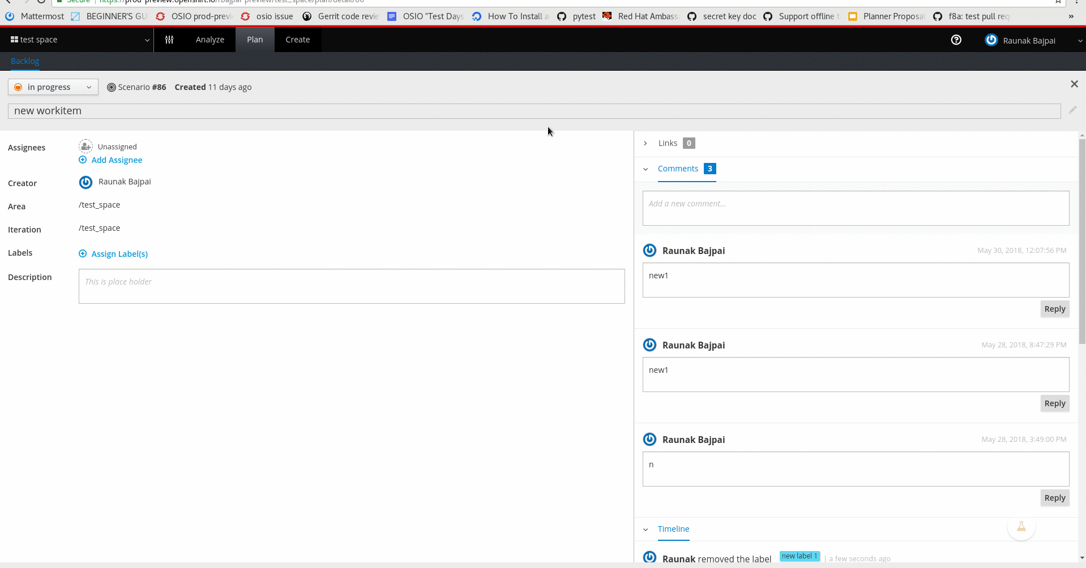Collapse the Comments section chevron
This screenshot has height=568, width=1086.
(645, 169)
